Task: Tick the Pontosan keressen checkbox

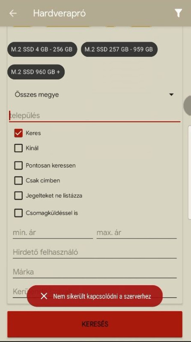Action: click(18, 165)
